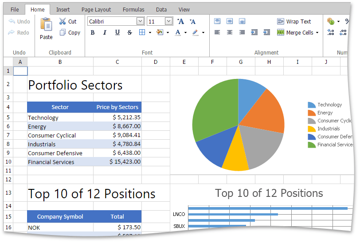Viewport: 360px width, 243px height.
Task: Click the Company Symbol header cell
Action: 60,216
